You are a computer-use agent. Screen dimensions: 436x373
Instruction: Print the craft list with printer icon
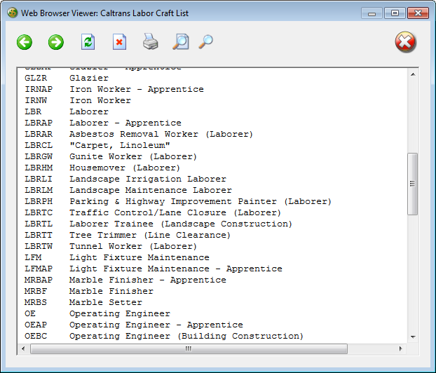[151, 41]
